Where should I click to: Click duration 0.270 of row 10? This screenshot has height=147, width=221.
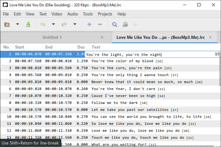tap(82, 117)
